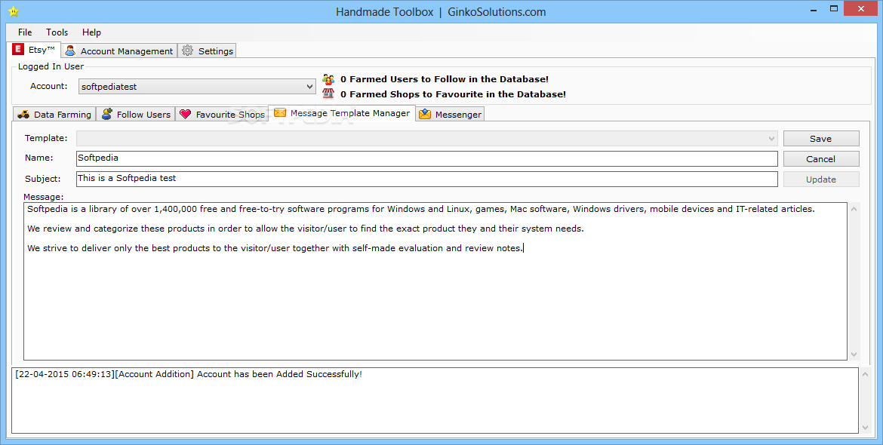This screenshot has height=445, width=883.
Task: Click the red Etsy E icon
Action: tap(19, 50)
